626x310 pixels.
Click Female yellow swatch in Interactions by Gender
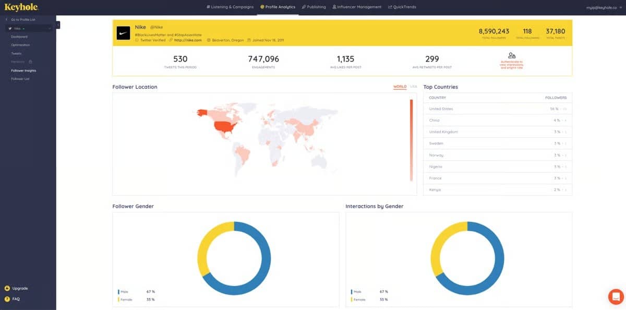click(352, 300)
